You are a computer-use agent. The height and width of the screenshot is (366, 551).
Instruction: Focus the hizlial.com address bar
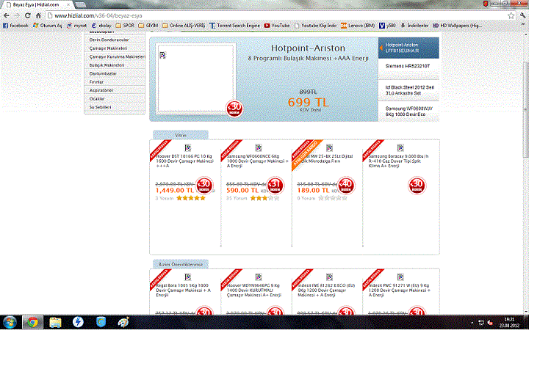(278, 16)
